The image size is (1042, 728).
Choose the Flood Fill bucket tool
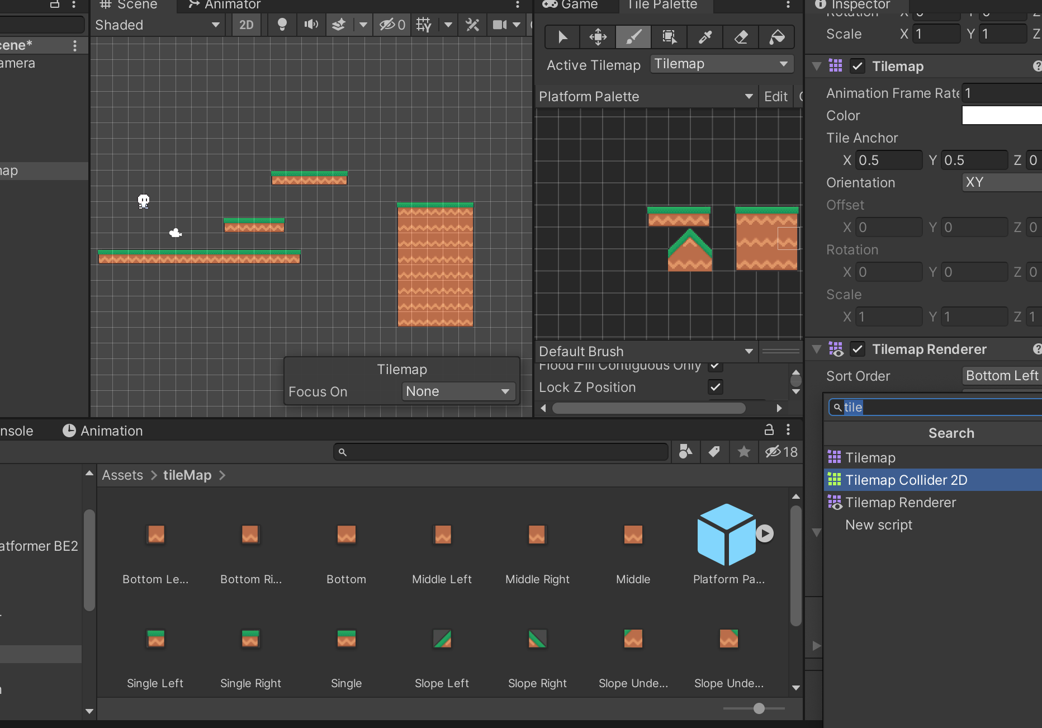pyautogui.click(x=776, y=37)
